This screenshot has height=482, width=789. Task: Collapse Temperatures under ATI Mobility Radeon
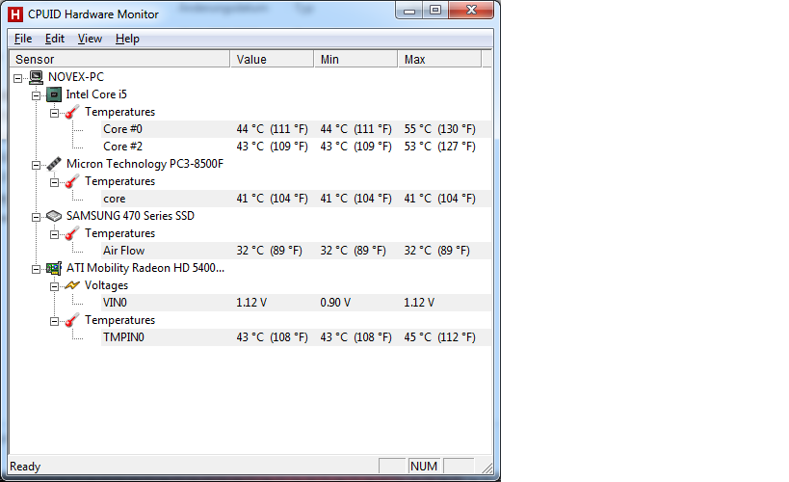[54, 321]
